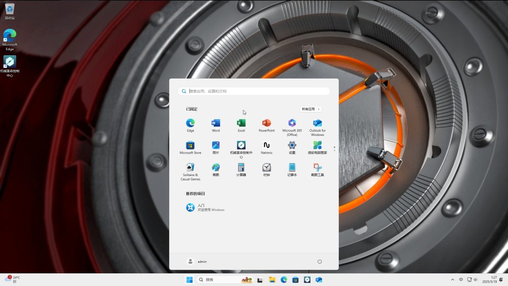This screenshot has height=286, width=508.
Task: Open the Word pinned app
Action: (x=216, y=123)
